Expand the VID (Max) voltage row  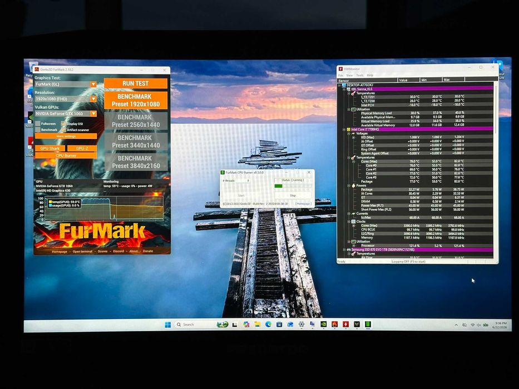353,137
